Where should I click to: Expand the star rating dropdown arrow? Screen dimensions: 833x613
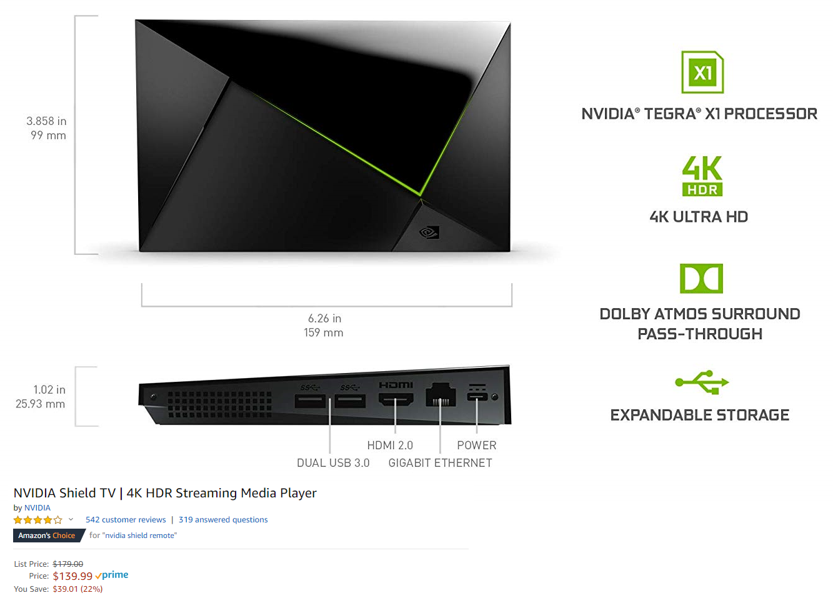coord(71,519)
